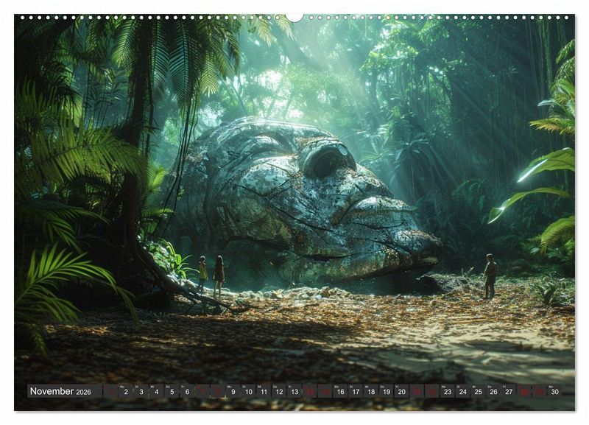Image resolution: width=589 pixels, height=425 pixels.
Task: Click the lone figure standing on the right
Action: [x=490, y=275]
